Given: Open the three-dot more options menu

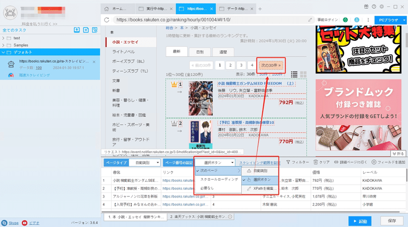Looking at the screenshot, I should tap(368, 20).
